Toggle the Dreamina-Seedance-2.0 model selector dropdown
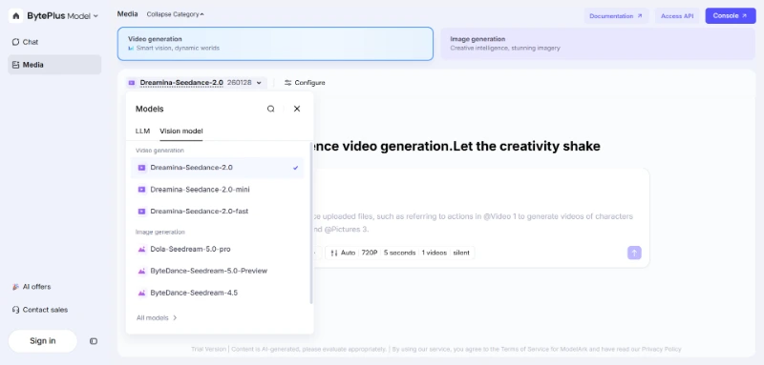Viewport: 764px width, 365px height. (196, 83)
